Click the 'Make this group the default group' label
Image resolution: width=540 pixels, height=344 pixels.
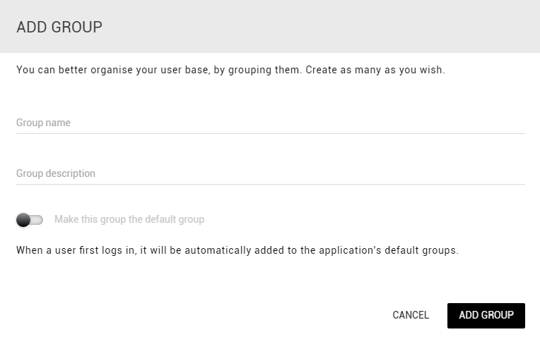[x=129, y=219]
